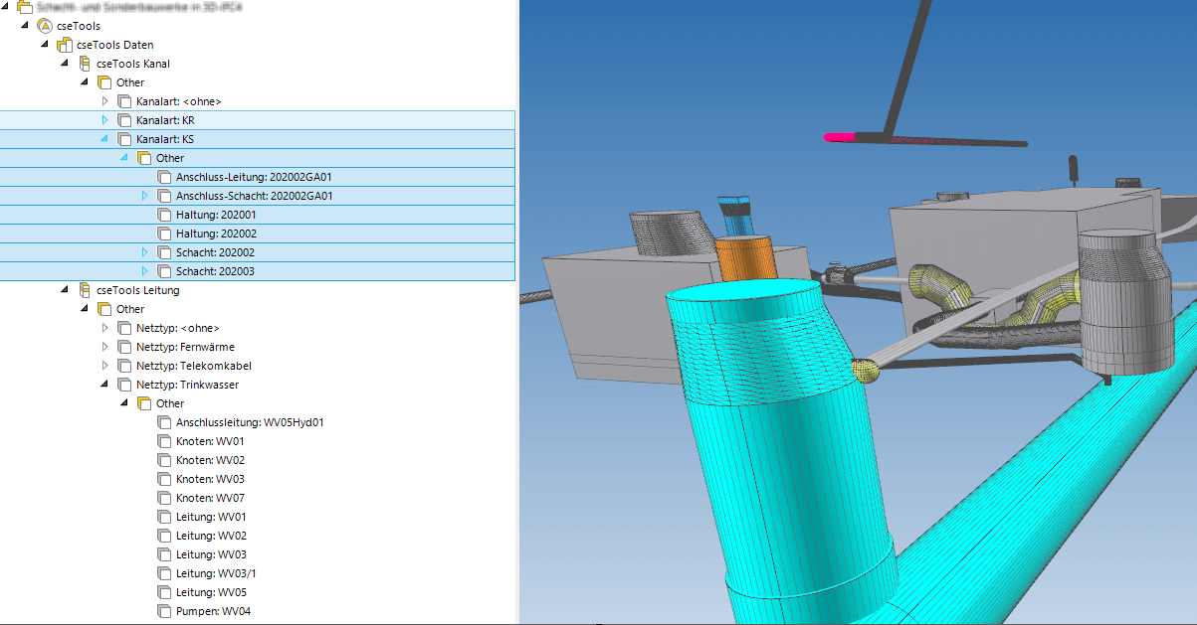Collapse the Netztyp: Trinkwasser branch
This screenshot has height=625, width=1197.
104,385
